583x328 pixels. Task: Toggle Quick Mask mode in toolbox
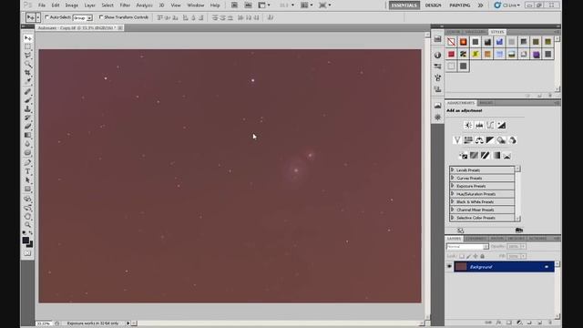point(28,253)
